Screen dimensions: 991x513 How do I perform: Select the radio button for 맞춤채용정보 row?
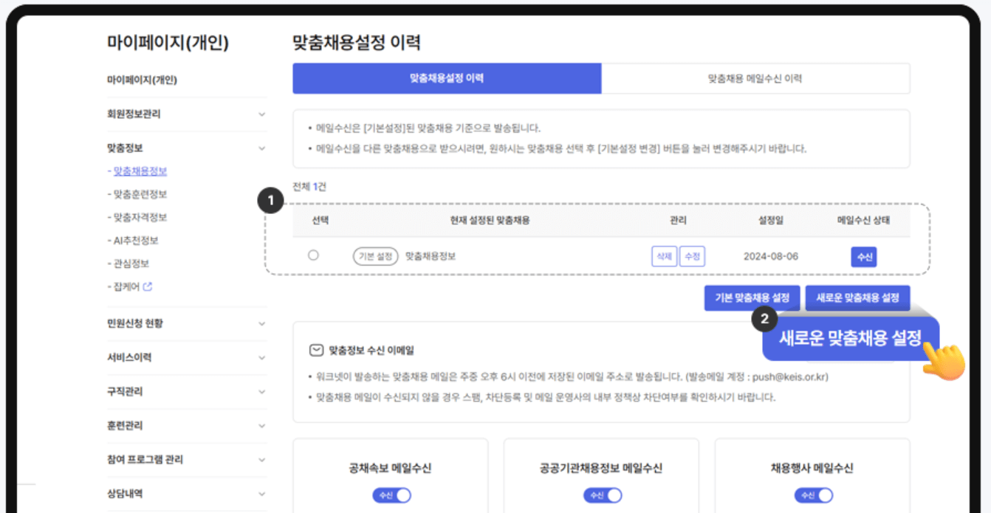point(312,255)
